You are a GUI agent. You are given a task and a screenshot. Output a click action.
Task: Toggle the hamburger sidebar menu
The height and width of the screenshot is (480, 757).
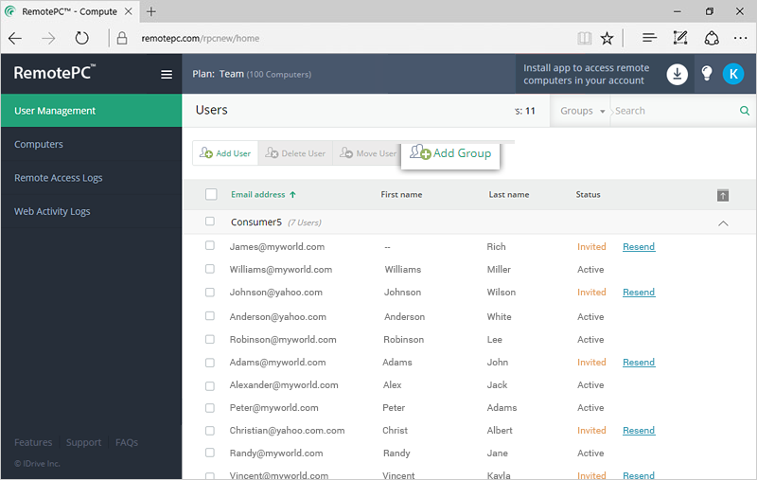(167, 75)
